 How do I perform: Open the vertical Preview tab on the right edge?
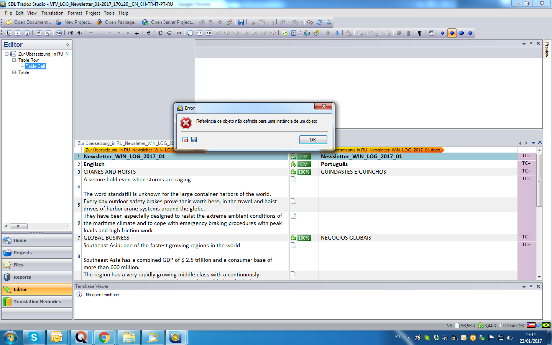point(547,49)
